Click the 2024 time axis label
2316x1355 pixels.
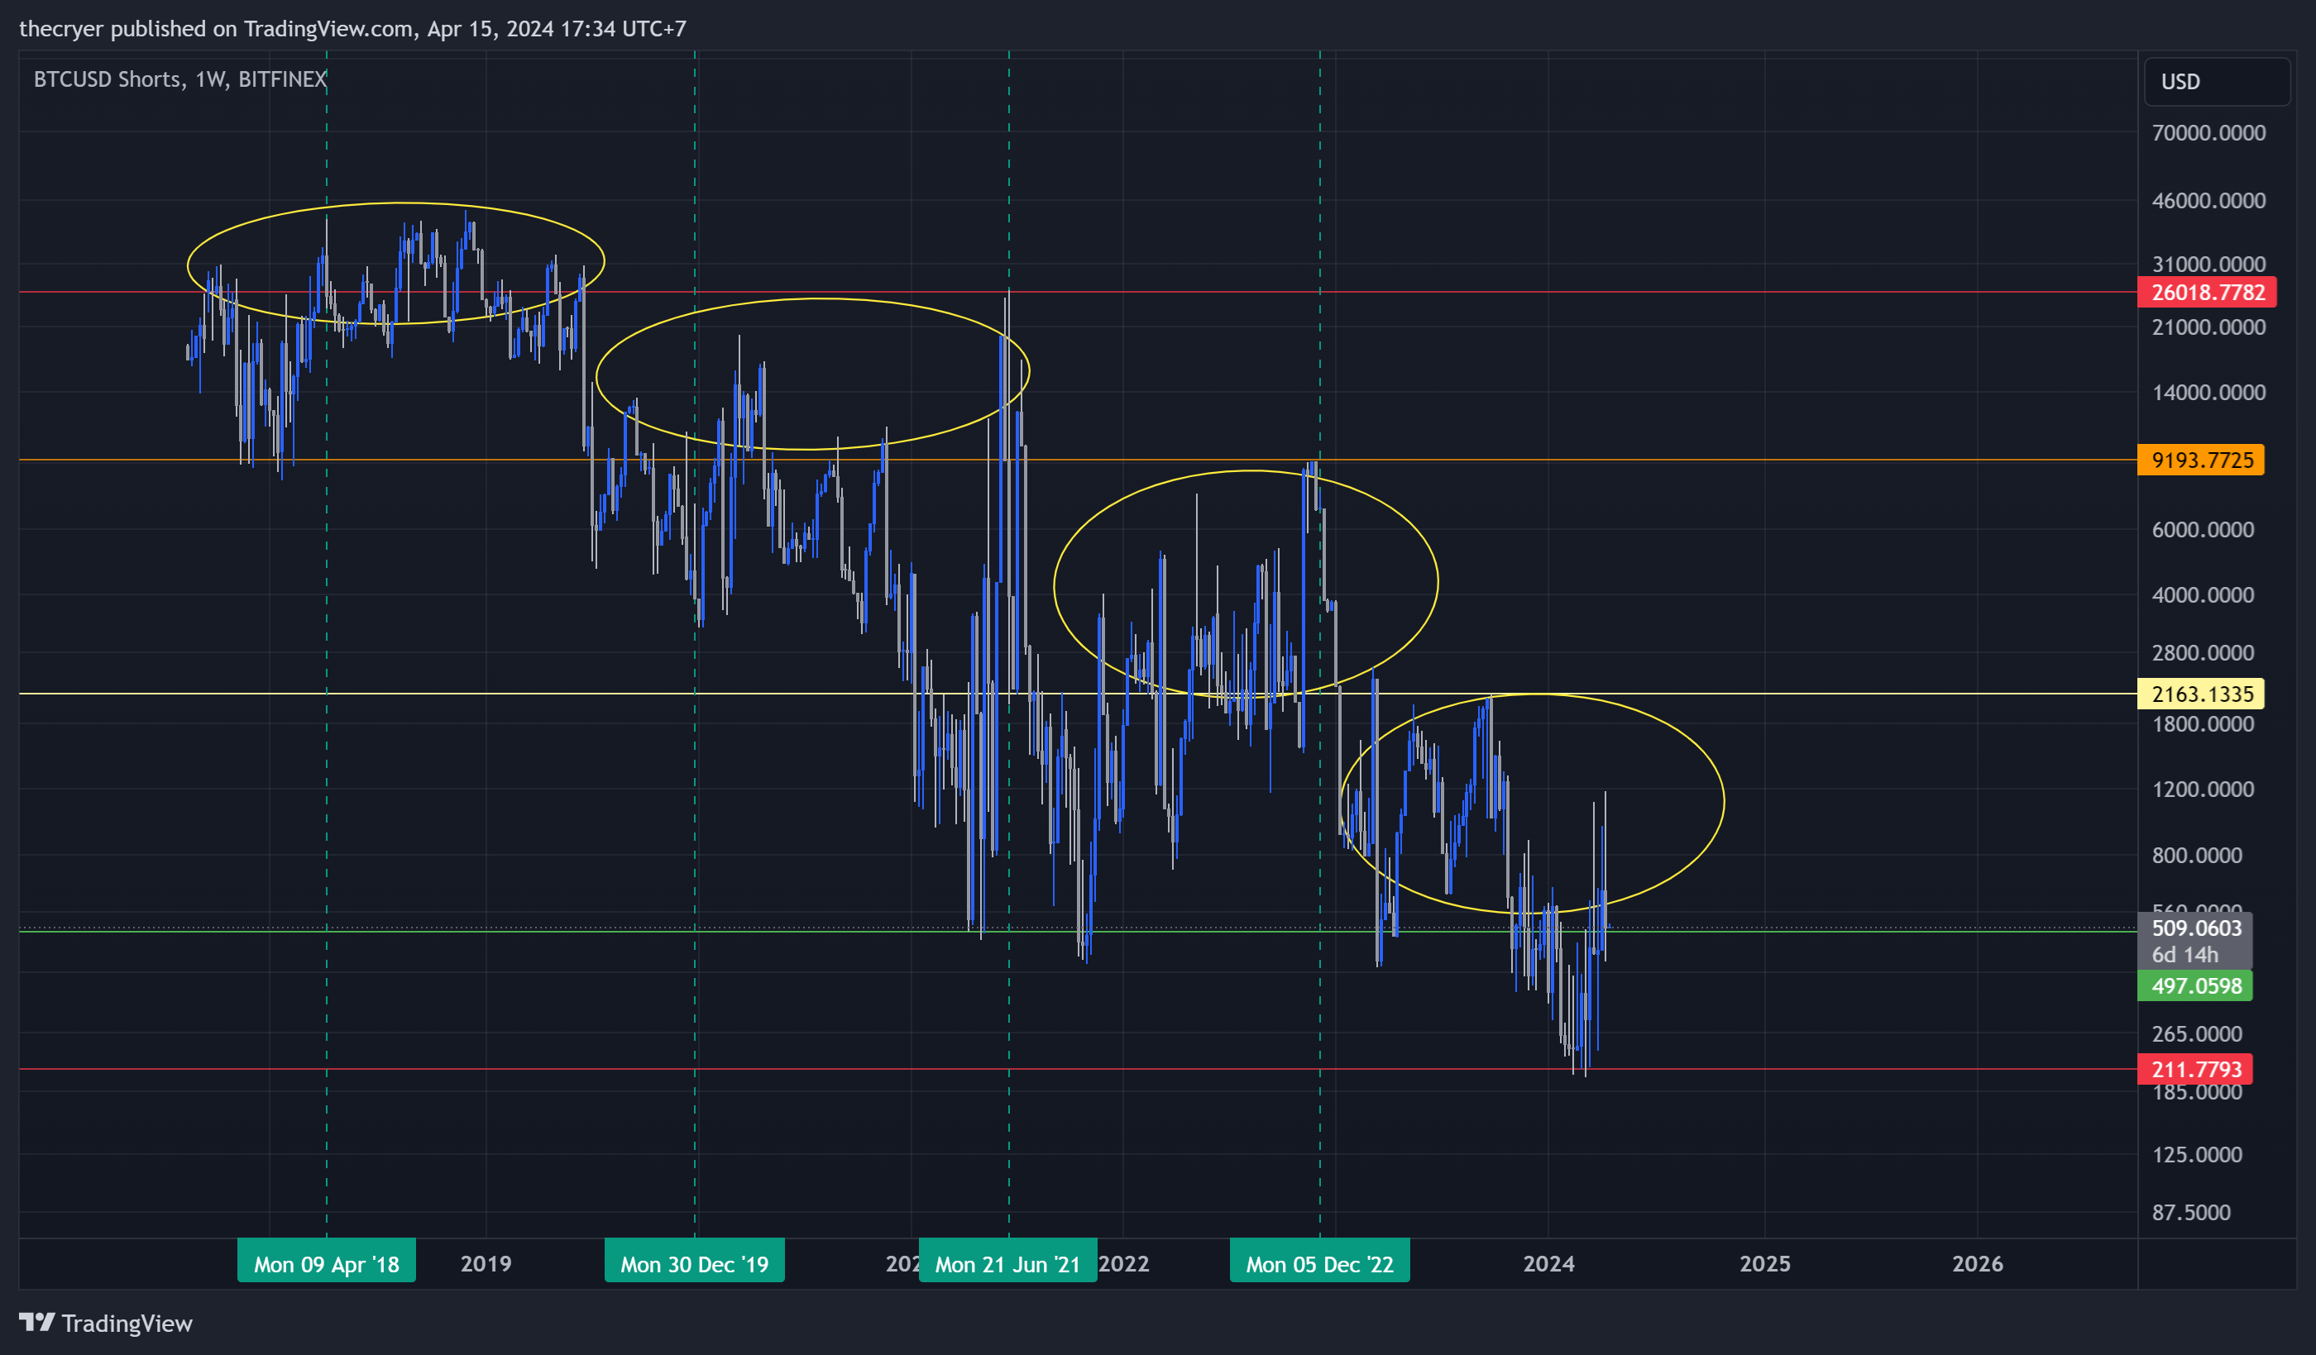pos(1548,1264)
